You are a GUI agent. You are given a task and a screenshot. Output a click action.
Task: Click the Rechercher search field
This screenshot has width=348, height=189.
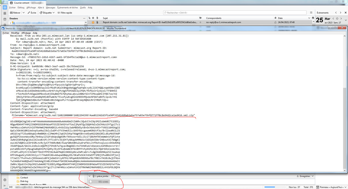click(235, 13)
